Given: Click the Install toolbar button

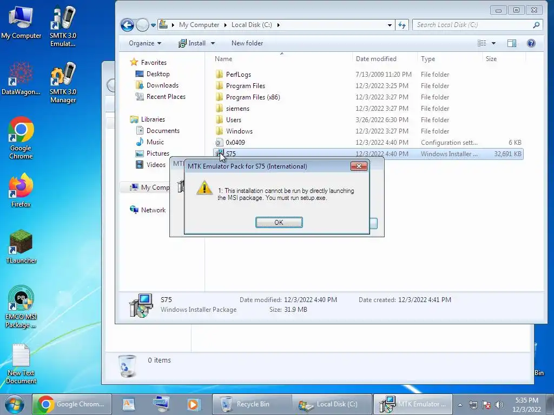Looking at the screenshot, I should (x=192, y=43).
